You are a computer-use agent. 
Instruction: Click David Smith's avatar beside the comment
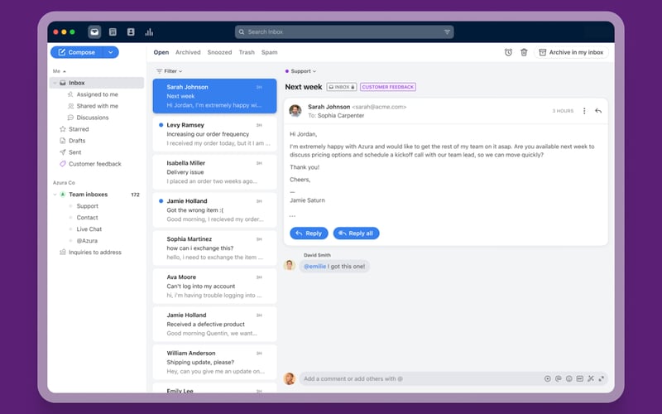point(290,265)
